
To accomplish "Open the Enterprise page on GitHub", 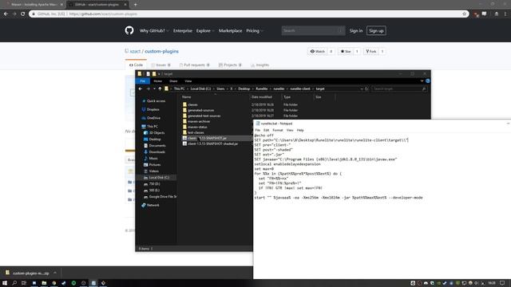I will 183,30.
